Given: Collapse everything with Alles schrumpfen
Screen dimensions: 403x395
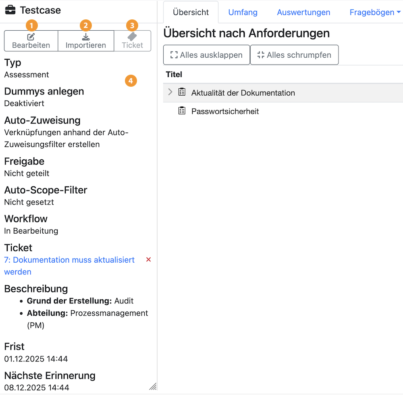Looking at the screenshot, I should tap(294, 54).
